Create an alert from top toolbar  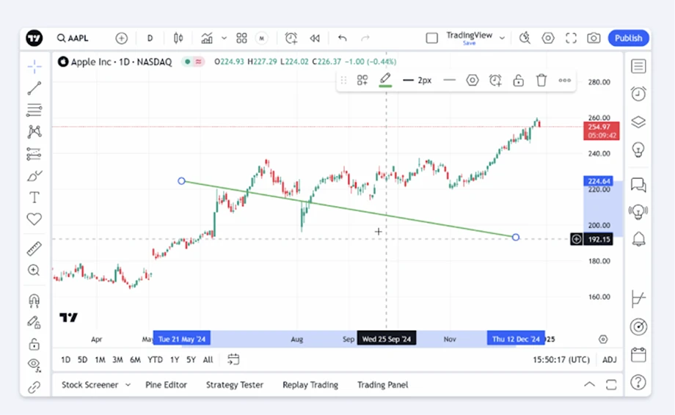(x=291, y=38)
